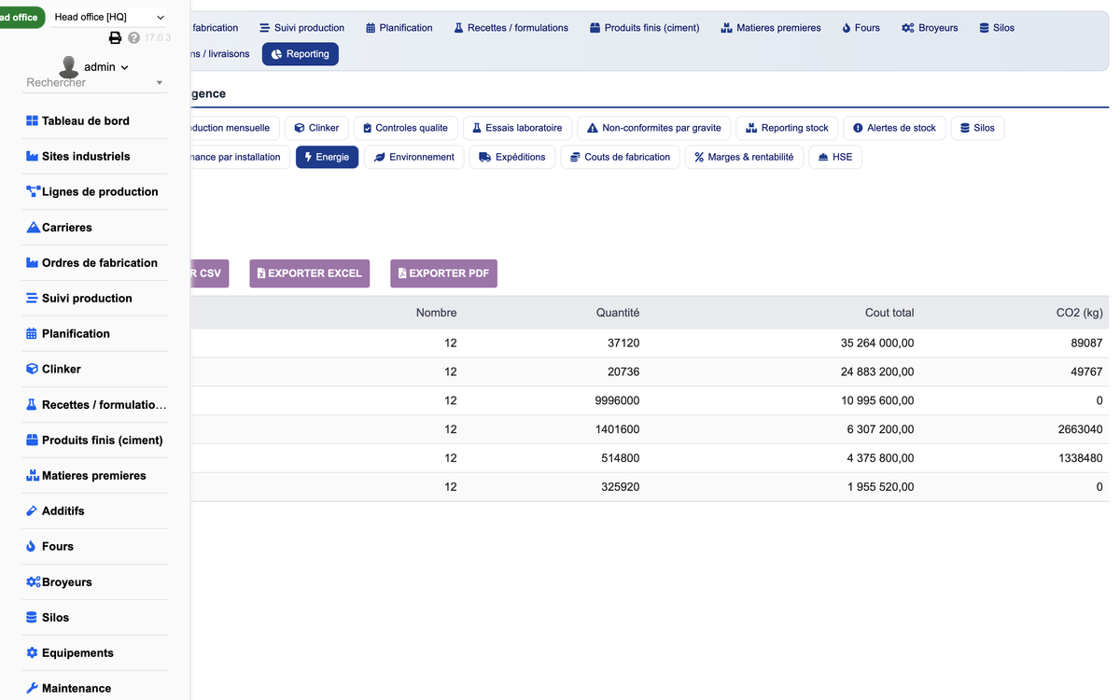Viewport: 1120px width, 700px height.
Task: Click the quantity cell 9996000
Action: tap(617, 401)
